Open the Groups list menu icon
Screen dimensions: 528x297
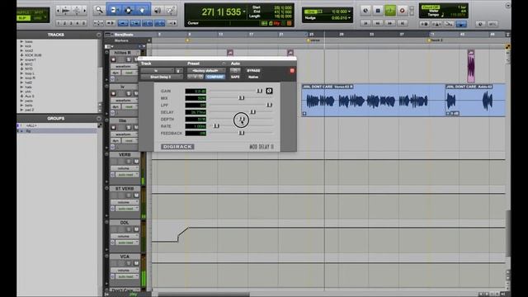coord(99,119)
